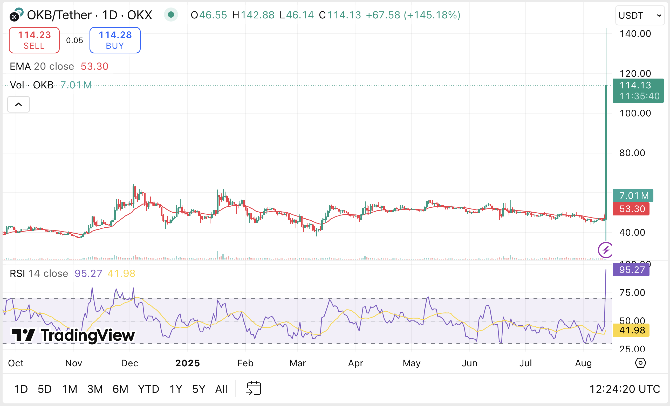The image size is (670, 406).
Task: Expand the RSI 14 close indicator
Action: 39,273
